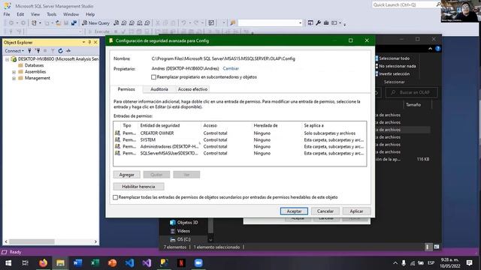Click Invertir selección in File Explorer ribbon
The width and height of the screenshot is (481, 270).
click(392, 73)
